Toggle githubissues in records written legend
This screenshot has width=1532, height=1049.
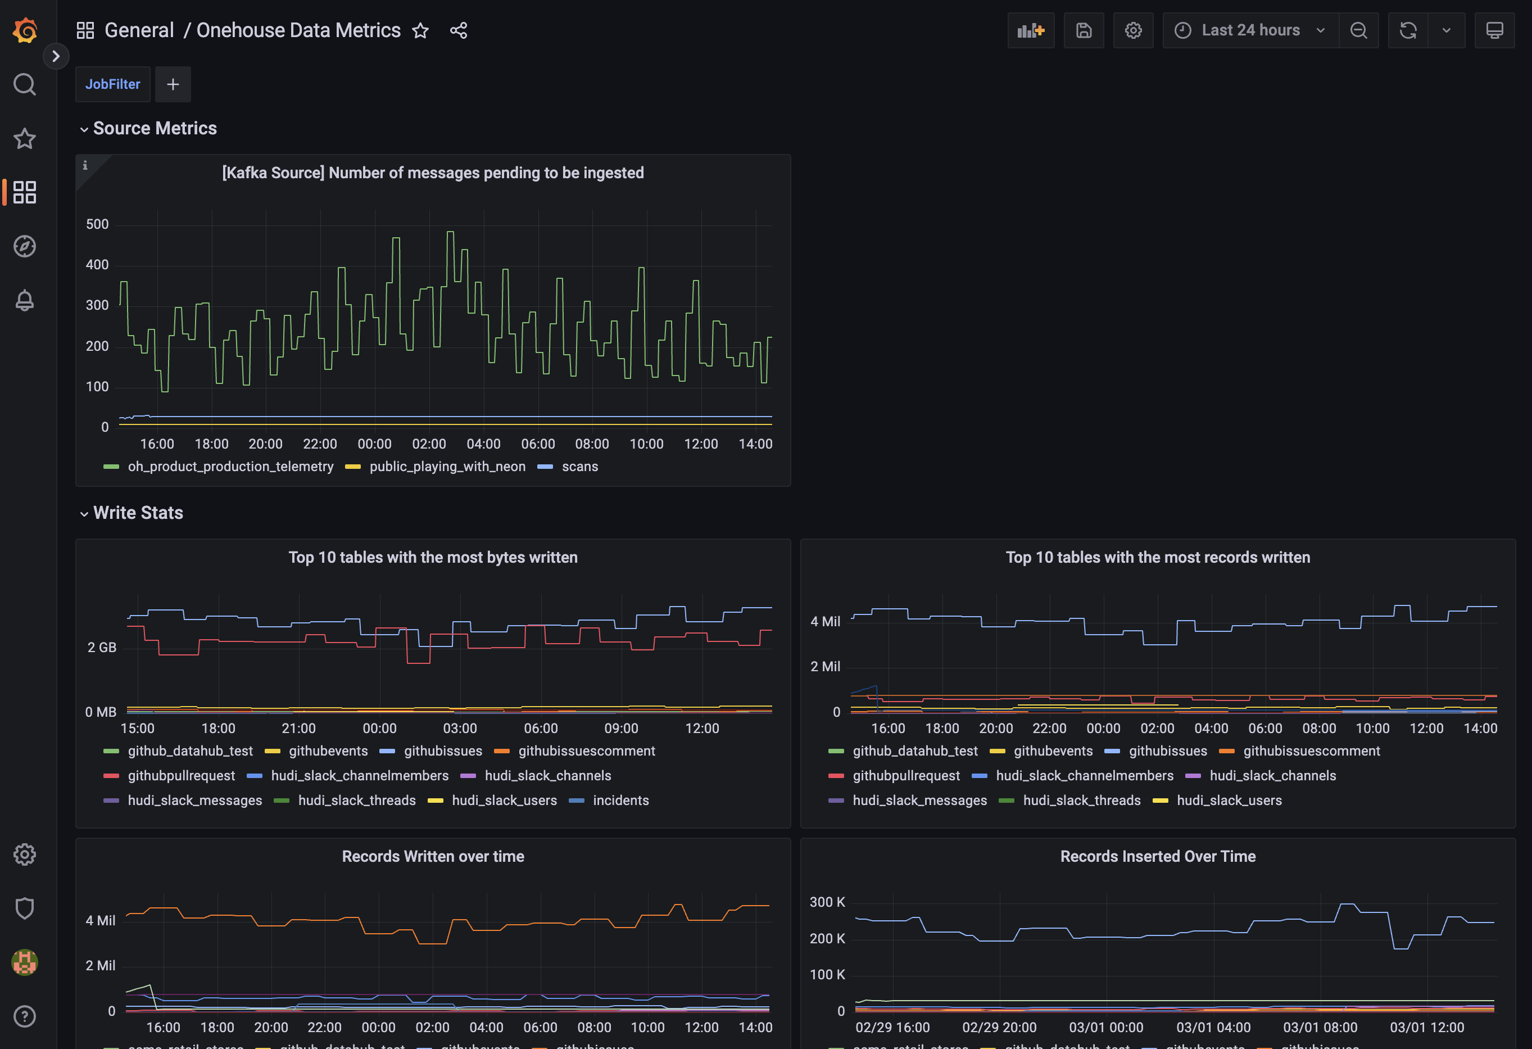[x=1168, y=752]
